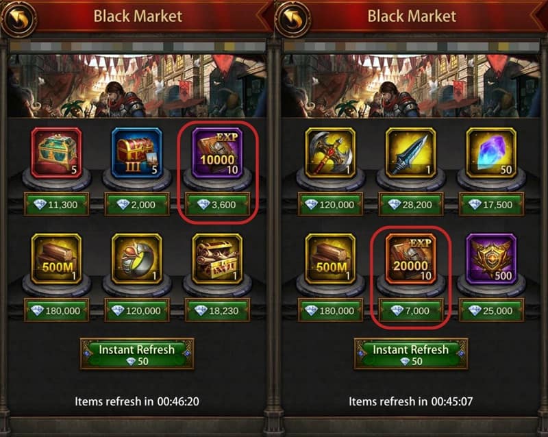Select the scroll chest item
The image size is (548, 437).
coord(217,259)
